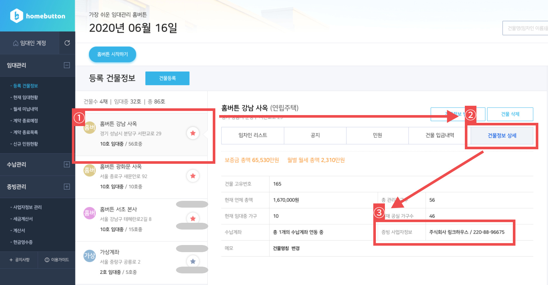
Task: Refresh using the circular arrow icon
Action: [x=67, y=43]
